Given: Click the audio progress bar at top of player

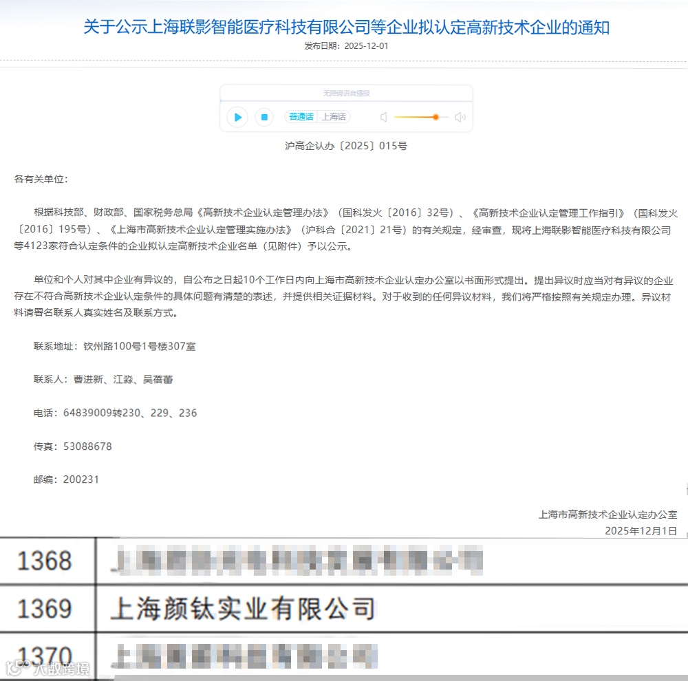Looking at the screenshot, I should click(x=346, y=101).
